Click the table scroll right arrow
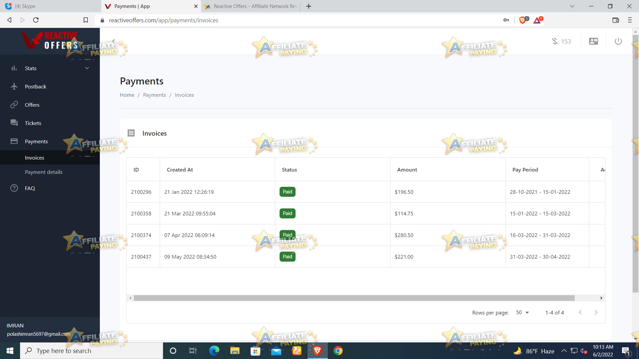 (x=601, y=298)
